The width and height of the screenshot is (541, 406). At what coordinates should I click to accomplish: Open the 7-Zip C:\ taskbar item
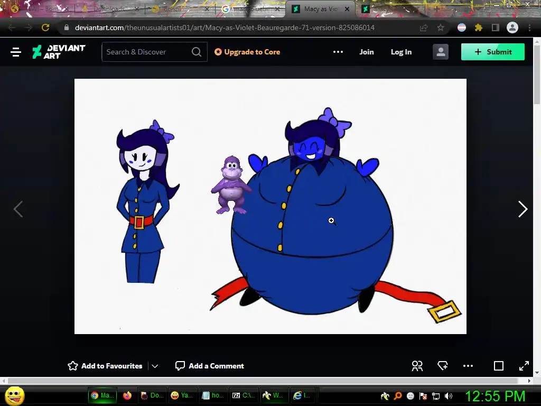[243, 395]
